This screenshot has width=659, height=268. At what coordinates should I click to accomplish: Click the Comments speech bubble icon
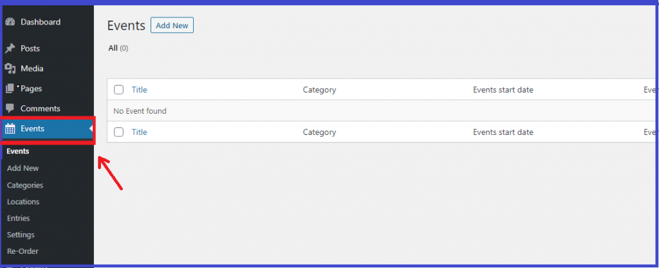10,109
